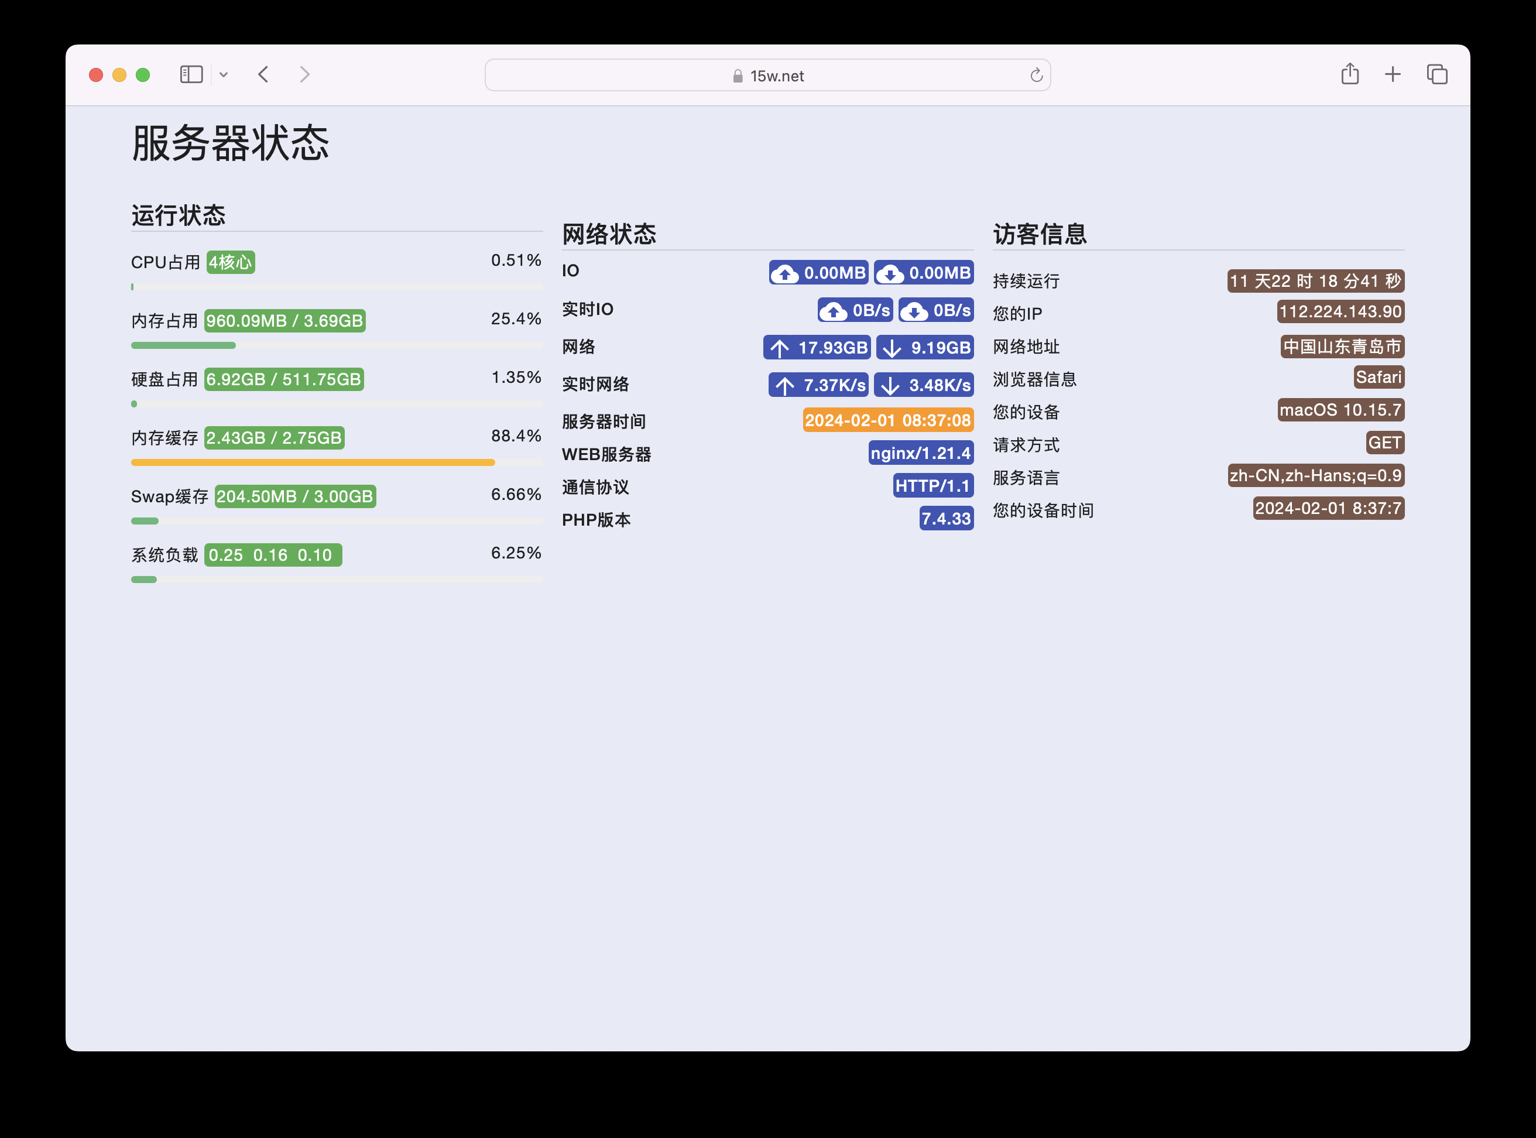Expand the chevron next to the sidebar button
The image size is (1536, 1138).
click(x=223, y=74)
